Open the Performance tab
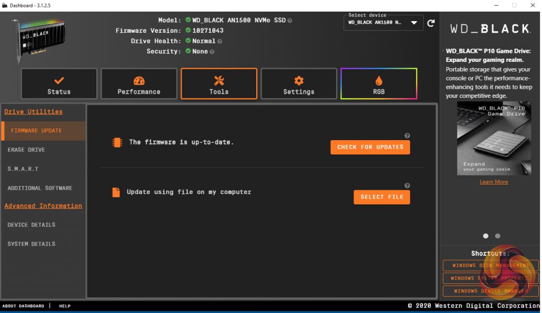This screenshot has height=313, width=542. pyautogui.click(x=139, y=84)
